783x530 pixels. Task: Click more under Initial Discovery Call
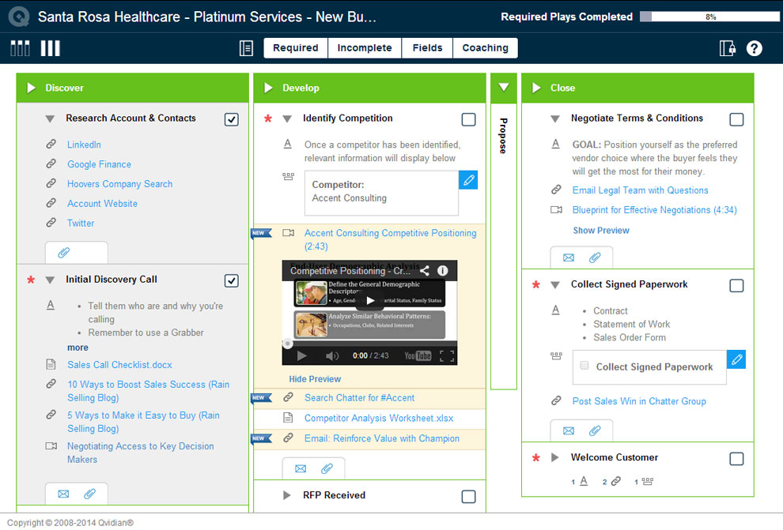click(78, 348)
